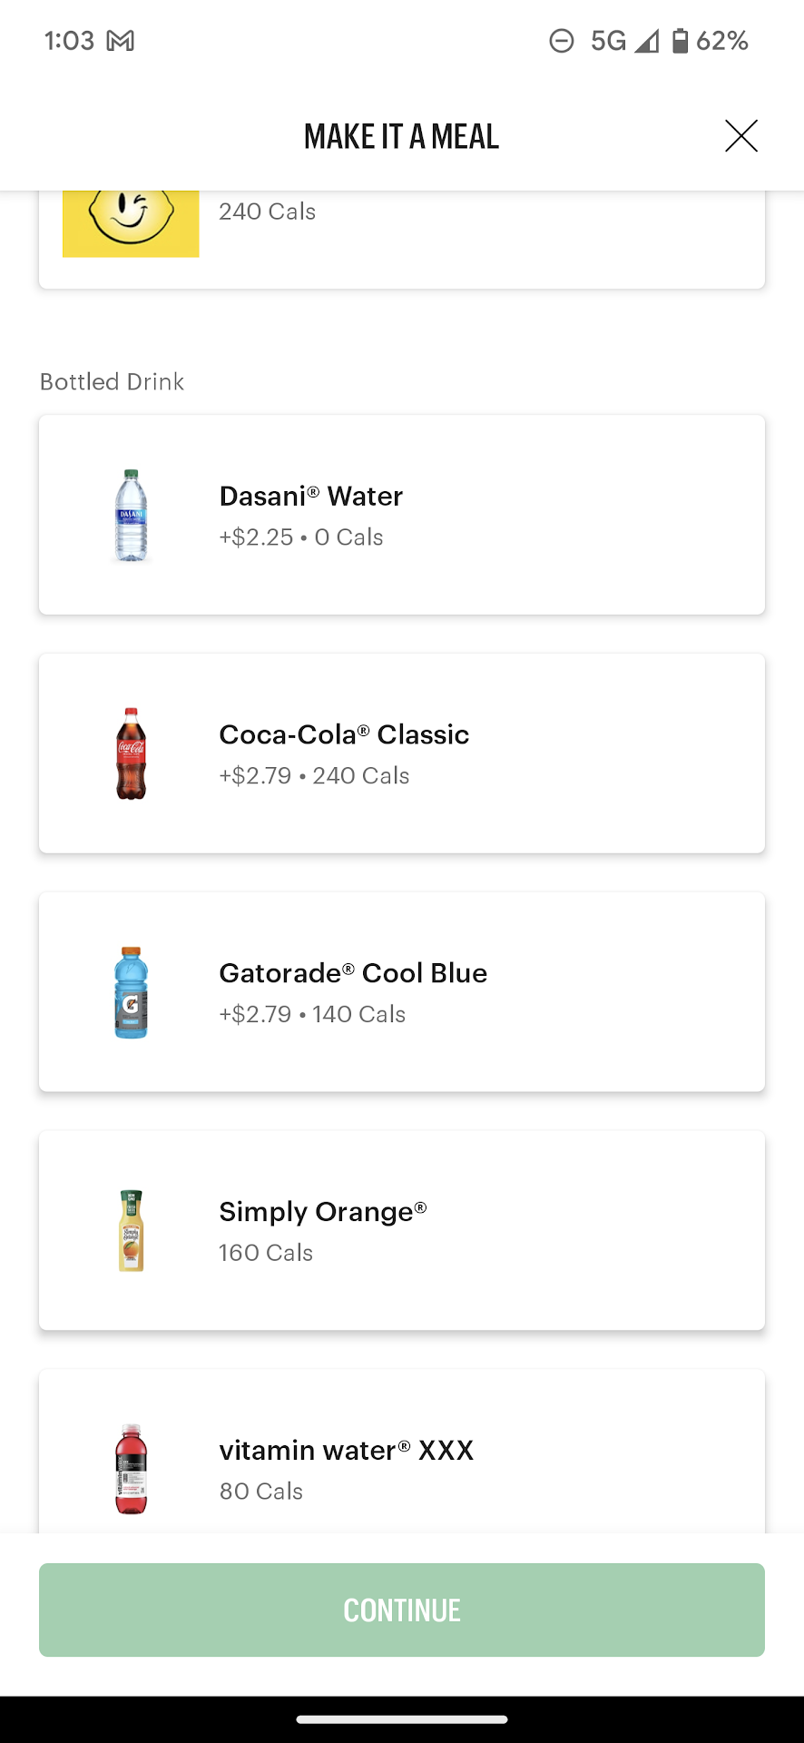804x1743 pixels.
Task: Tap the yellow winking smiley image
Action: click(x=131, y=222)
